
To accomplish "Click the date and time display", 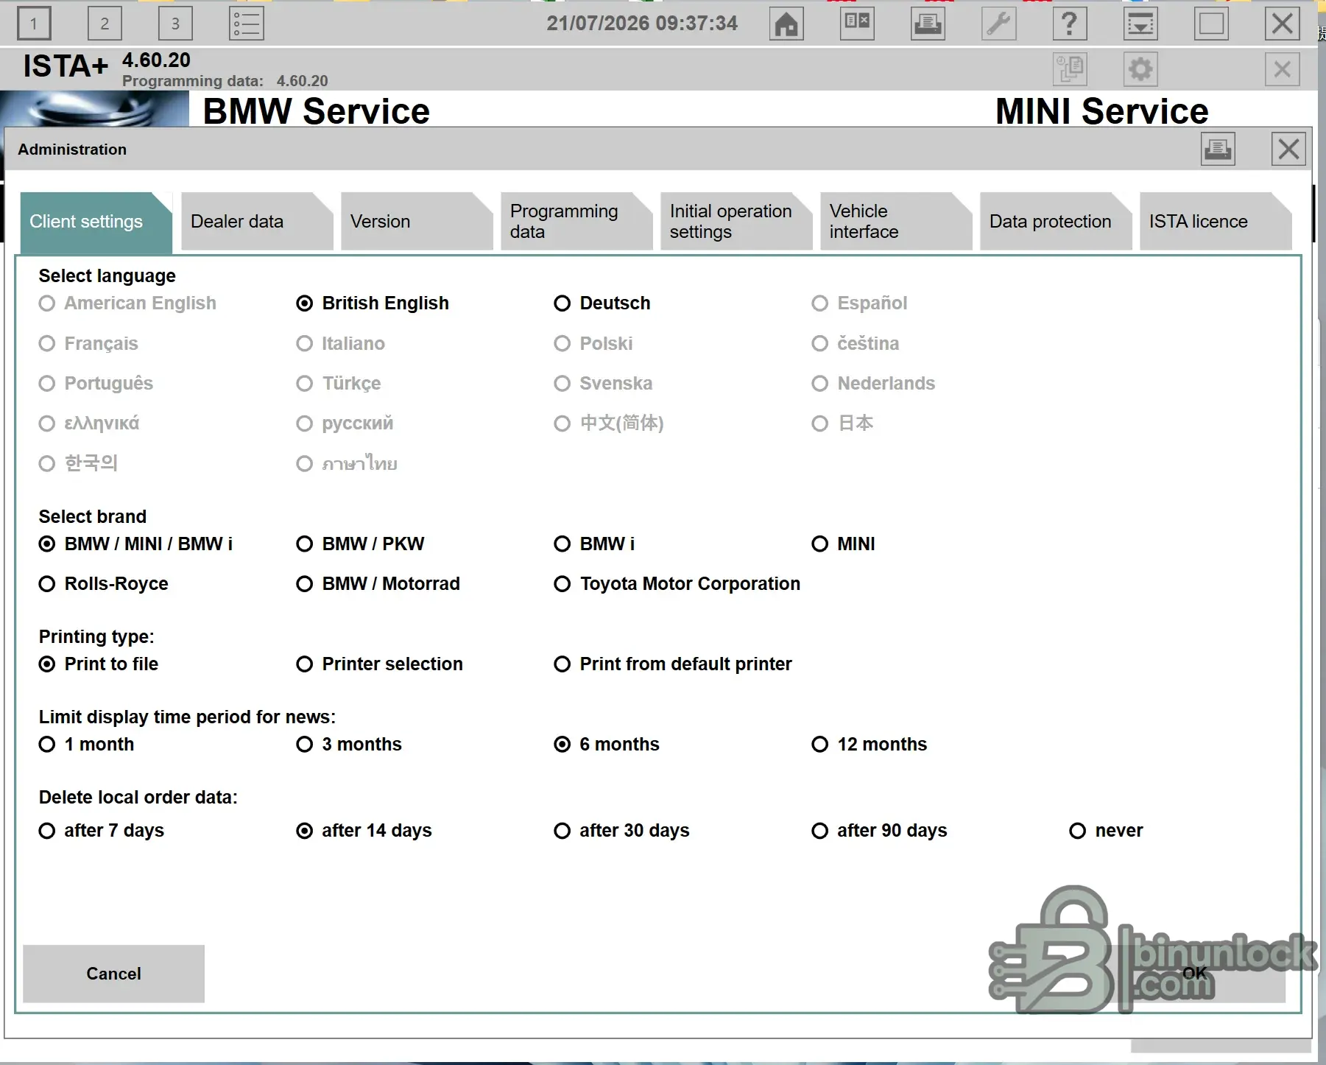I will pyautogui.click(x=641, y=24).
